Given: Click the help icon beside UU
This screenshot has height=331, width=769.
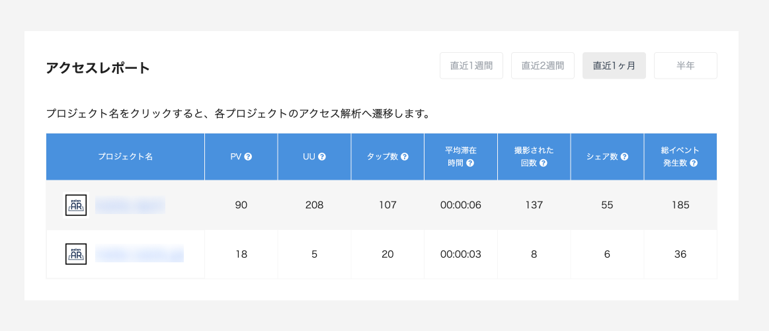Looking at the screenshot, I should [322, 157].
